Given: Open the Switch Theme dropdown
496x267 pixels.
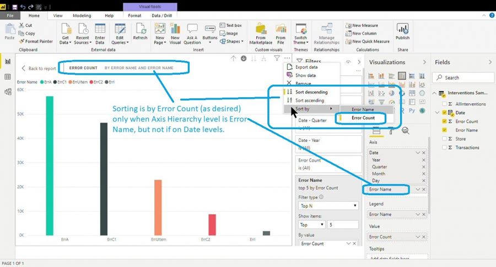Looking at the screenshot, I should [x=301, y=34].
